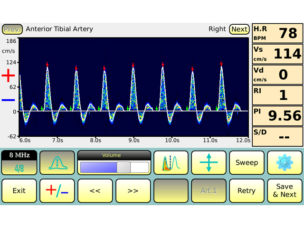The height and width of the screenshot is (228, 304).
Task: Click the 9.0s time axis label
Action: 134,141
